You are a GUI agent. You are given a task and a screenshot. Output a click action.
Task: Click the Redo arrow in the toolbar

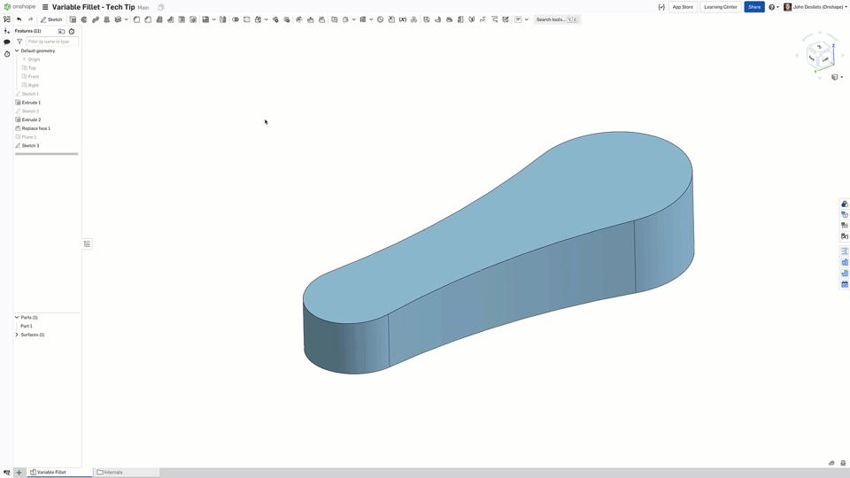point(30,19)
